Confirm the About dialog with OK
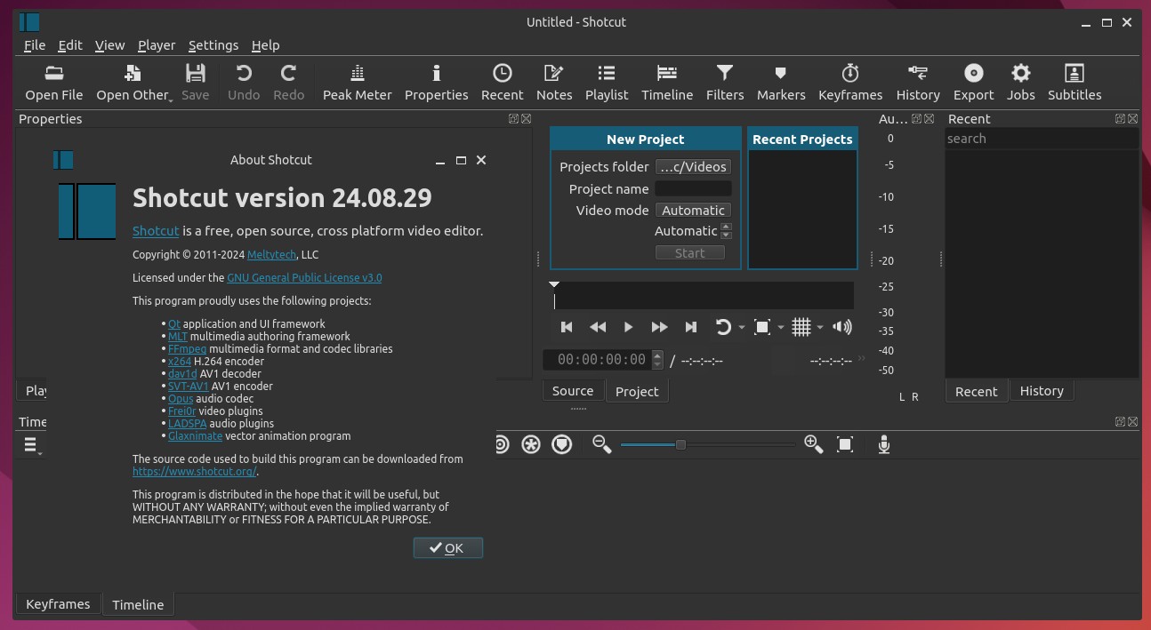This screenshot has height=630, width=1151. (448, 548)
